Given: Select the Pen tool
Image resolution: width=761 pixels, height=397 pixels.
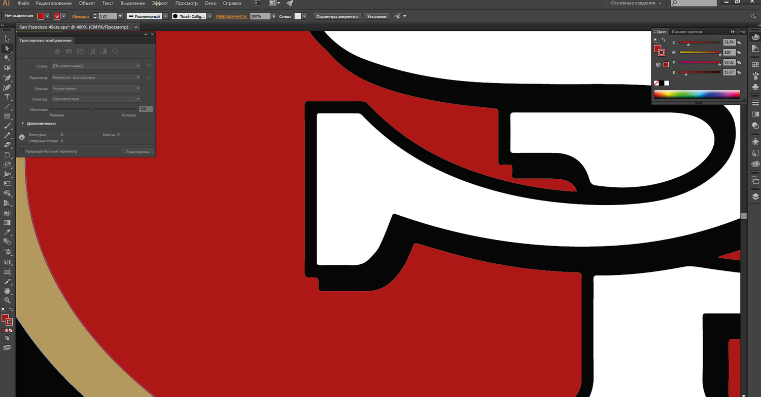Looking at the screenshot, I should (x=7, y=78).
